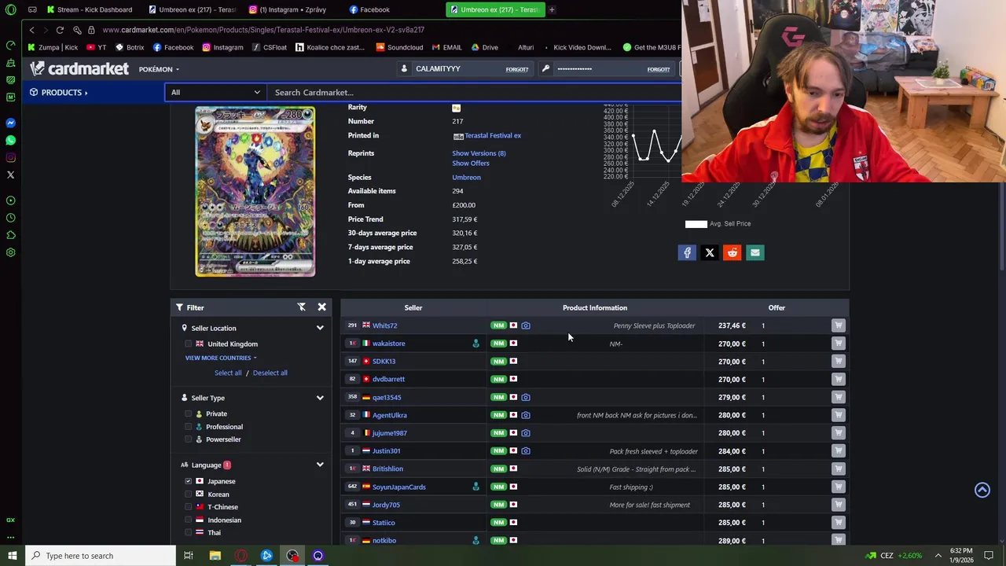Go back with the browser back arrow

pyautogui.click(x=31, y=30)
